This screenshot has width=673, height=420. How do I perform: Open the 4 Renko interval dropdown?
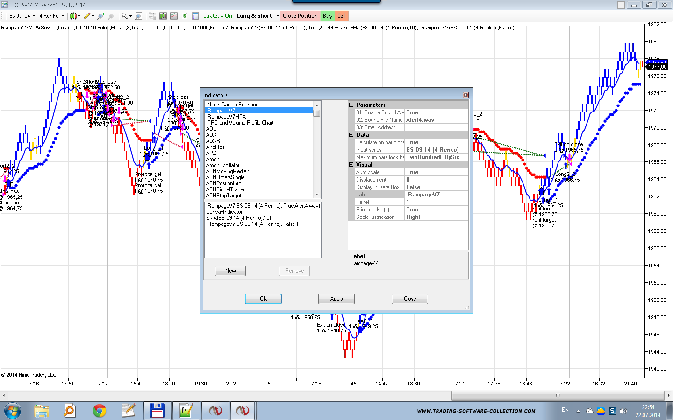point(51,16)
